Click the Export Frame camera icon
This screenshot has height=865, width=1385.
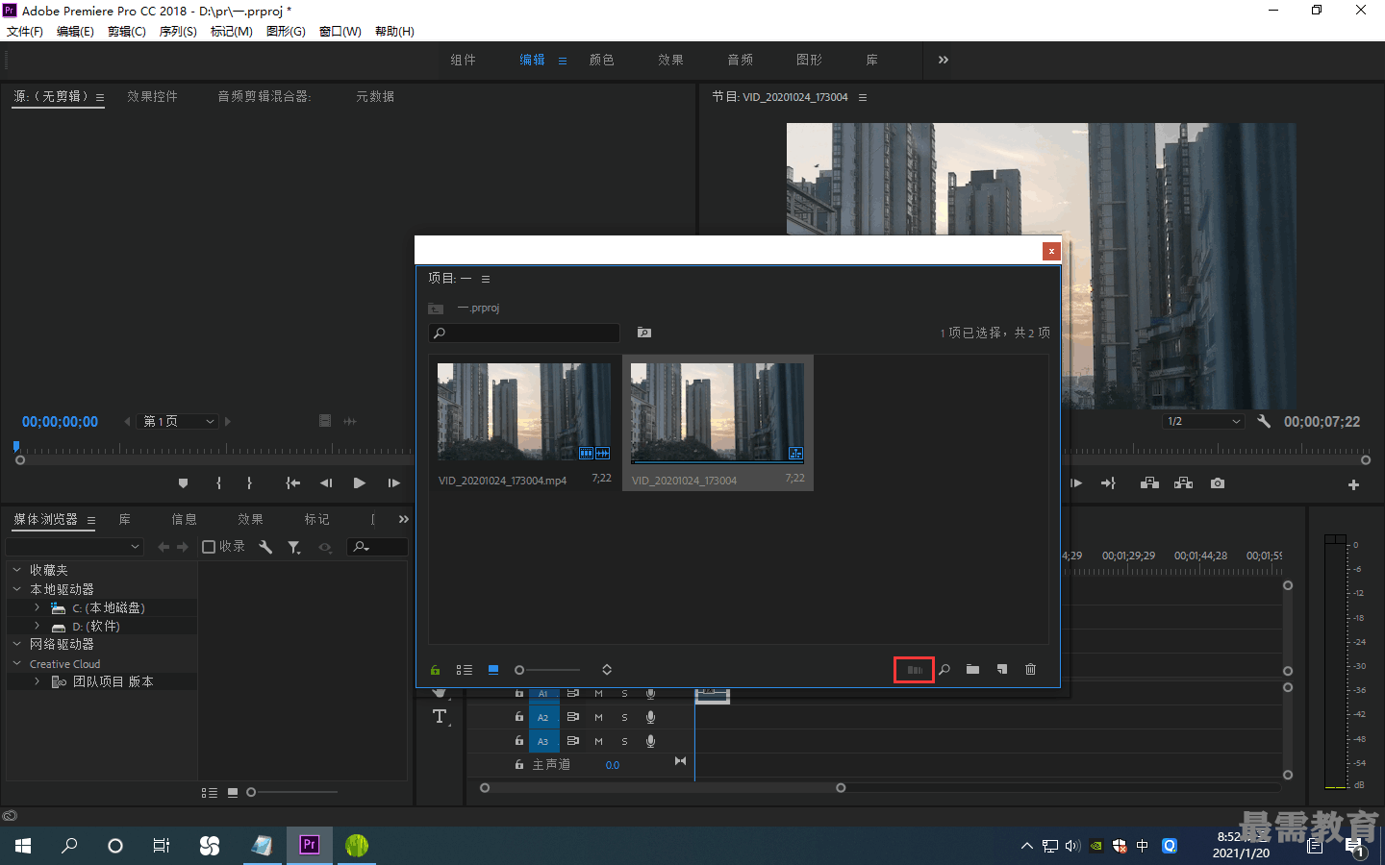coord(1218,483)
